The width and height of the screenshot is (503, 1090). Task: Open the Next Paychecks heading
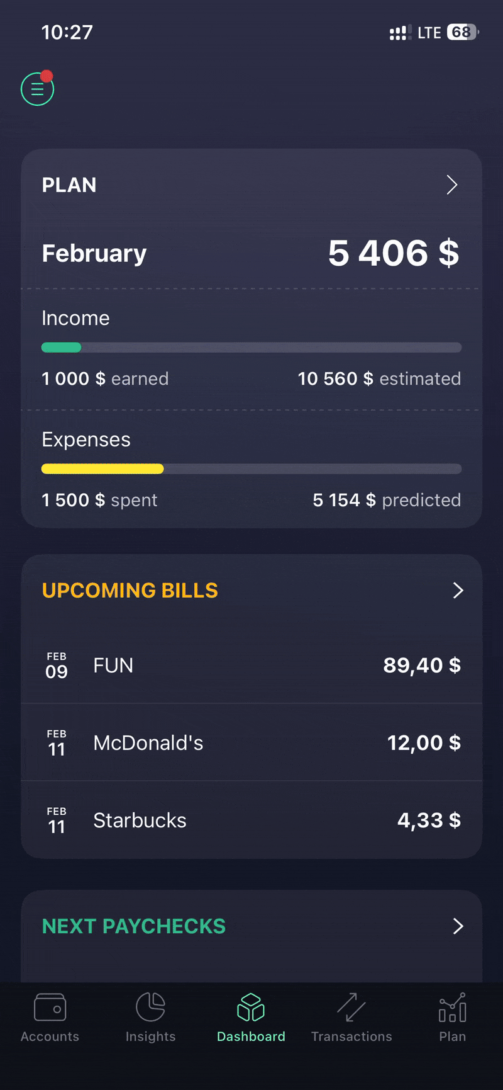point(134,926)
